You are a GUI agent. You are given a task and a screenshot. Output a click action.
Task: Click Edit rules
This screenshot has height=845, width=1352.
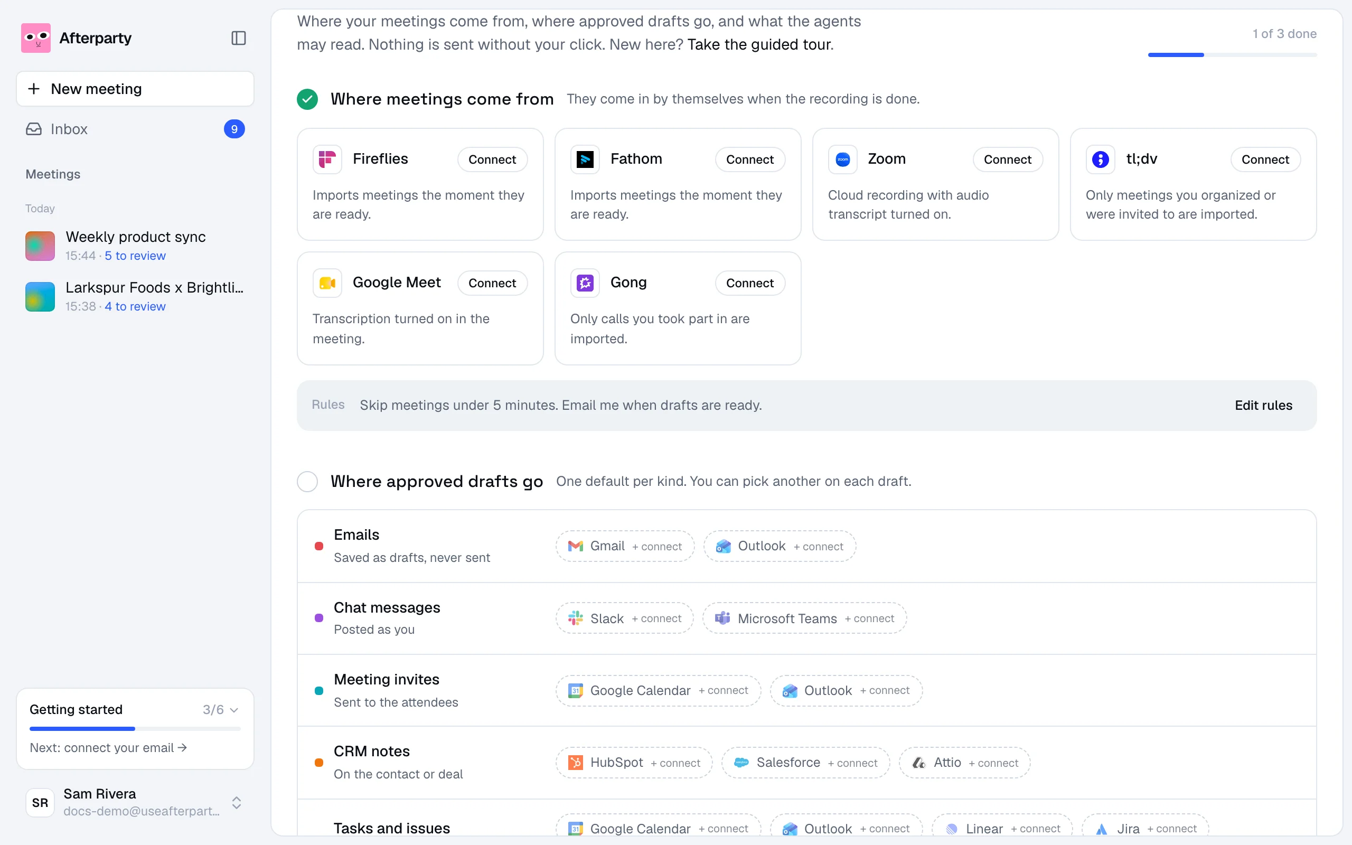coord(1263,405)
